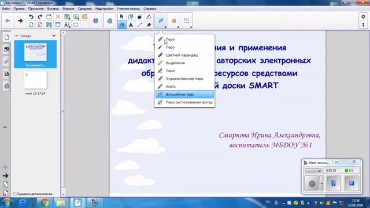Click the taskbar clock
This screenshot has height=208, width=370.
tap(356, 203)
